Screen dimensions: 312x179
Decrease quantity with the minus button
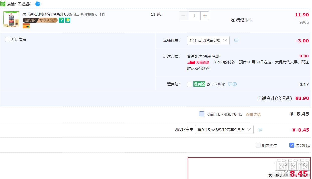click(183, 16)
